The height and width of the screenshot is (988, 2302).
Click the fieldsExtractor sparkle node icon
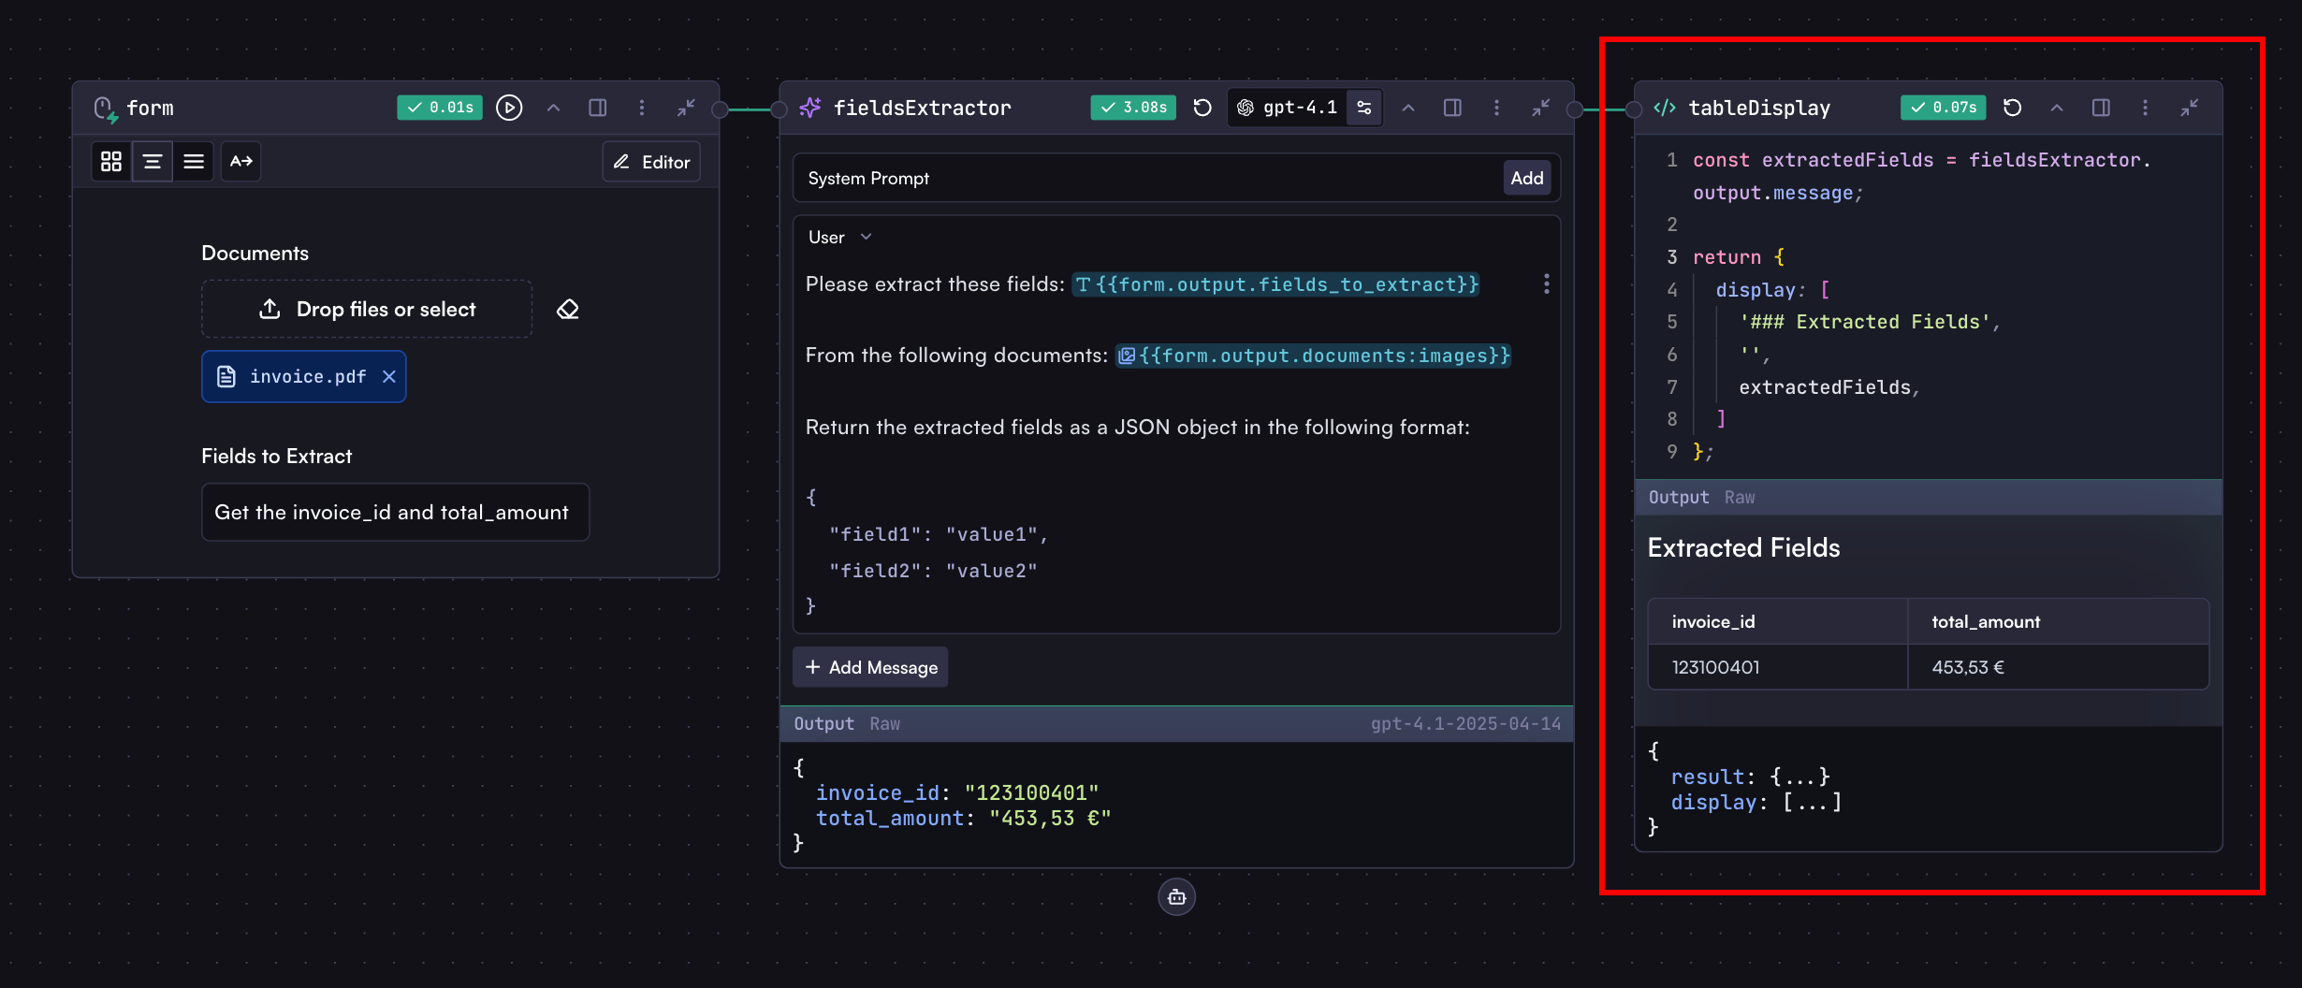click(810, 108)
